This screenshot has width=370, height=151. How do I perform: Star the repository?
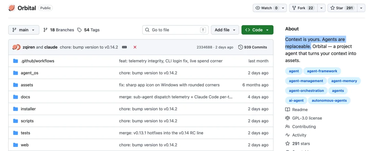click(342, 8)
